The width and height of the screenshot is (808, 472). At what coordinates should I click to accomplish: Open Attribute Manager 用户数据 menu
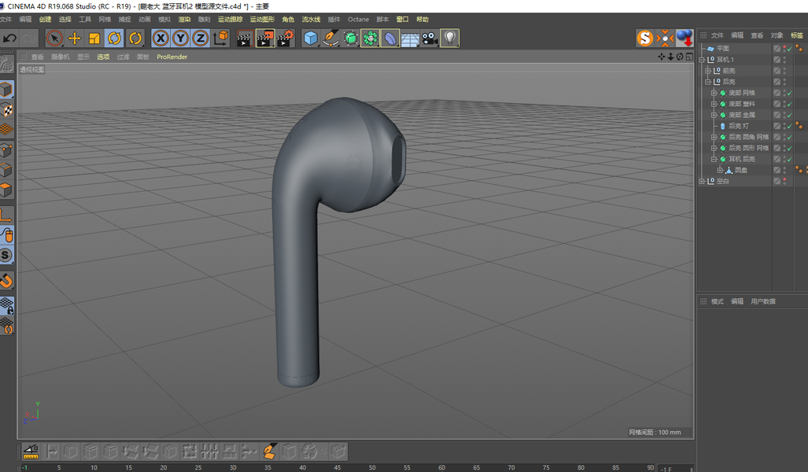(x=763, y=301)
